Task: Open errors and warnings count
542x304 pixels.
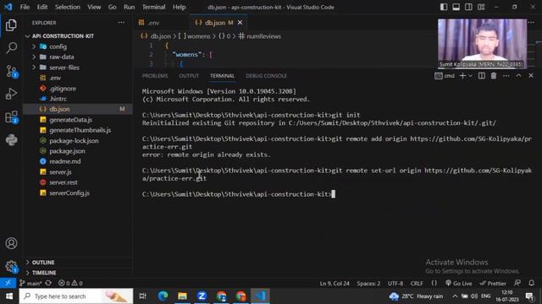Action: (x=70, y=283)
